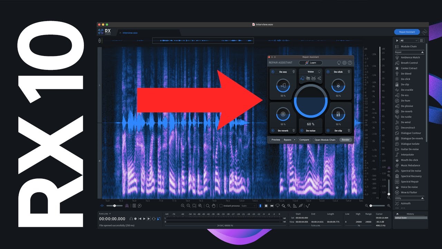The height and width of the screenshot is (249, 442).
Task: Collapse the Utility section
Action: pyautogui.click(x=423, y=198)
